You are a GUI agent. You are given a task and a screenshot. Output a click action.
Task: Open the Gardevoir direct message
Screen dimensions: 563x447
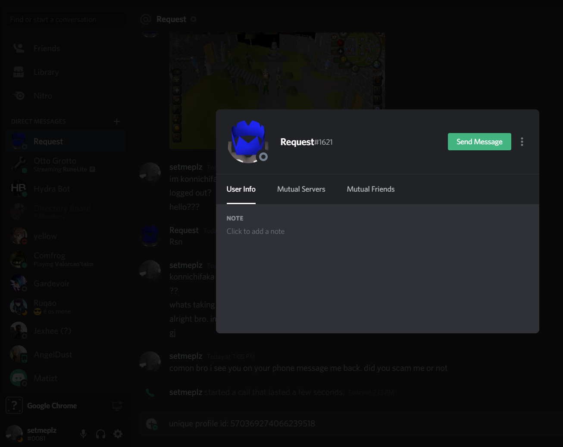click(66, 283)
